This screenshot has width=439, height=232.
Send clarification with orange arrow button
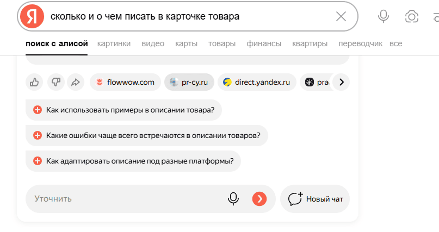pyautogui.click(x=259, y=199)
